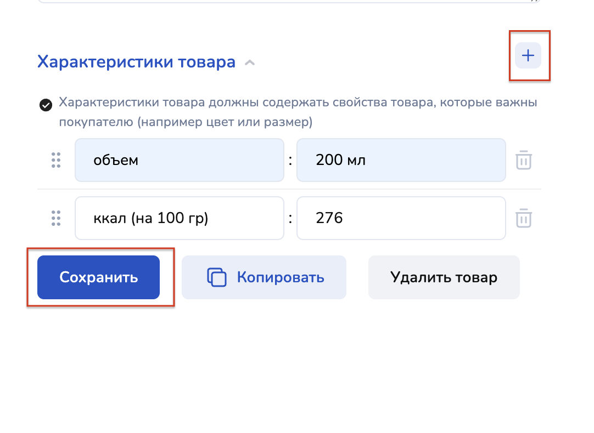This screenshot has width=594, height=433.
Task: Click the colon separator in the "объем" row
Action: coord(290,161)
